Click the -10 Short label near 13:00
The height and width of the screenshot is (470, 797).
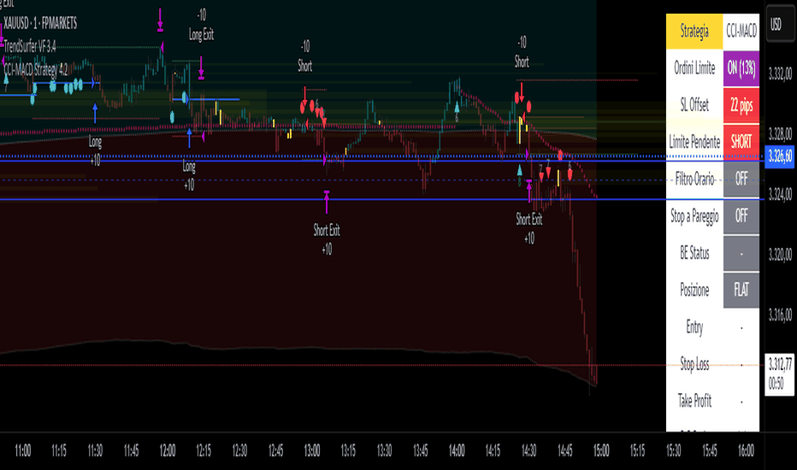point(305,56)
